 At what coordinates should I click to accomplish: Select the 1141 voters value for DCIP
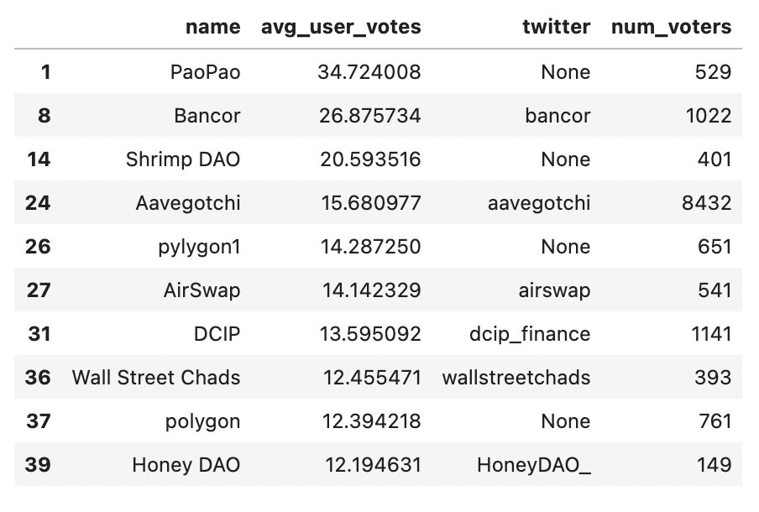(709, 334)
